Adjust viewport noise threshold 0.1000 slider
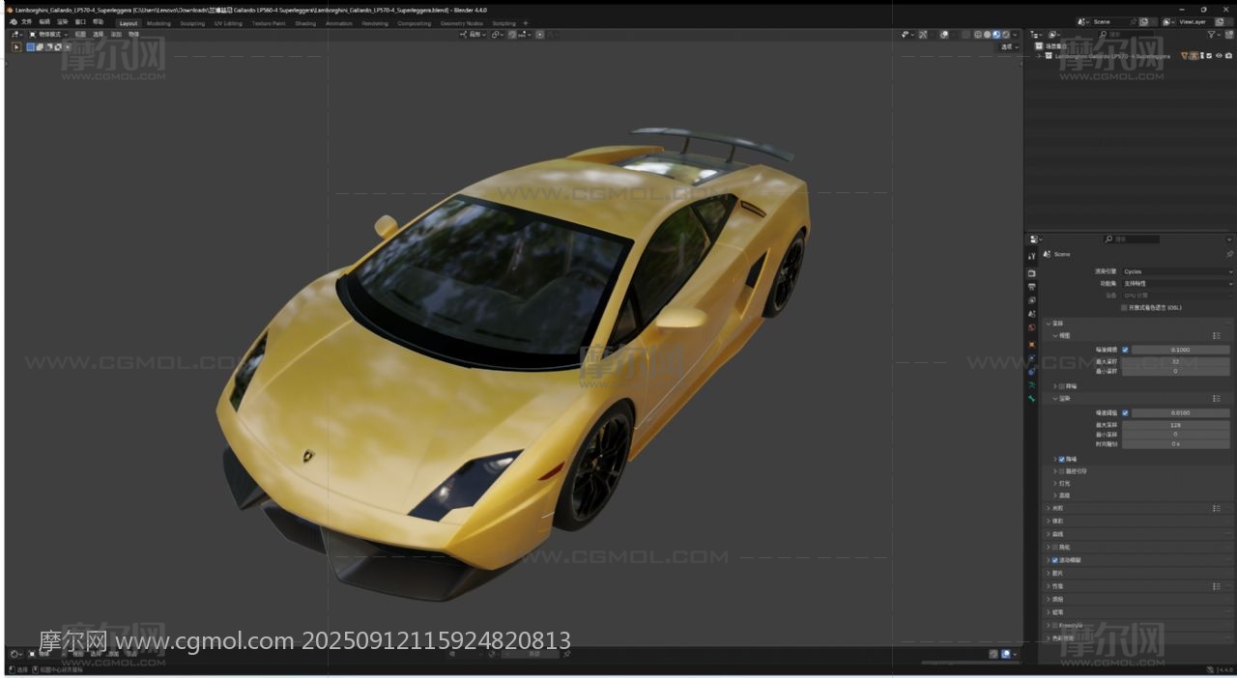This screenshot has width=1237, height=678. (1181, 350)
